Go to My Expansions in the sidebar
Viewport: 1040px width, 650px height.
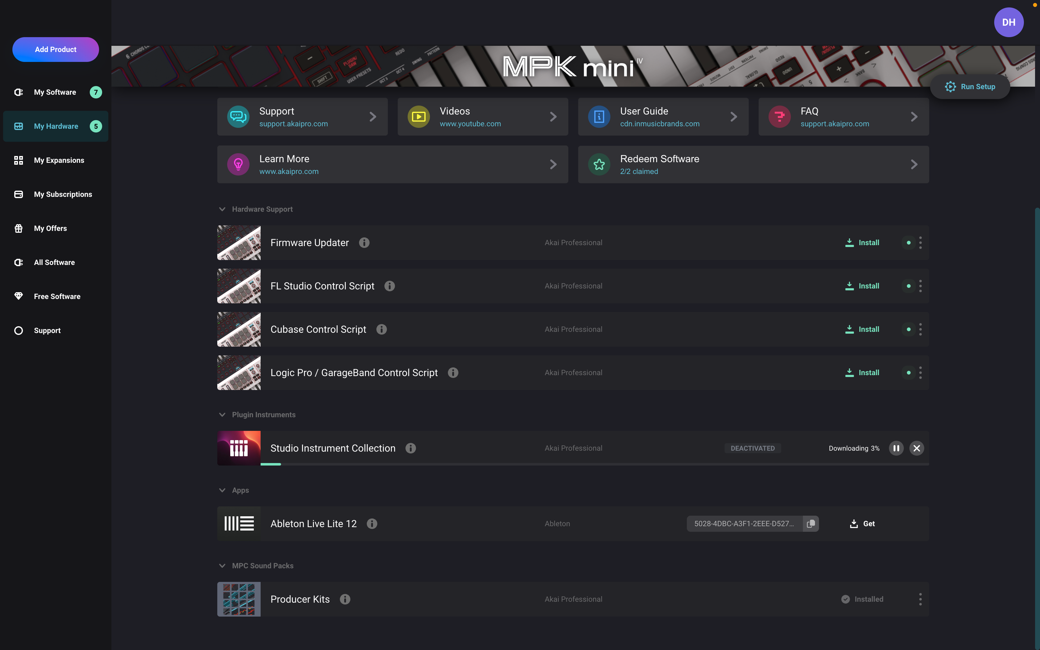point(59,160)
